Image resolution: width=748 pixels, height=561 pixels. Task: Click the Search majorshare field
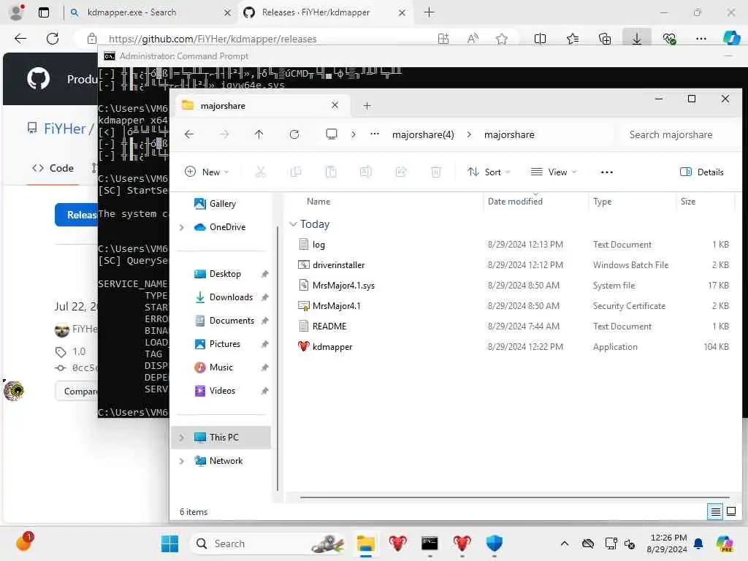[x=678, y=135]
